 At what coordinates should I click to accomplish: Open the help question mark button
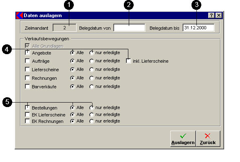coord(211,15)
